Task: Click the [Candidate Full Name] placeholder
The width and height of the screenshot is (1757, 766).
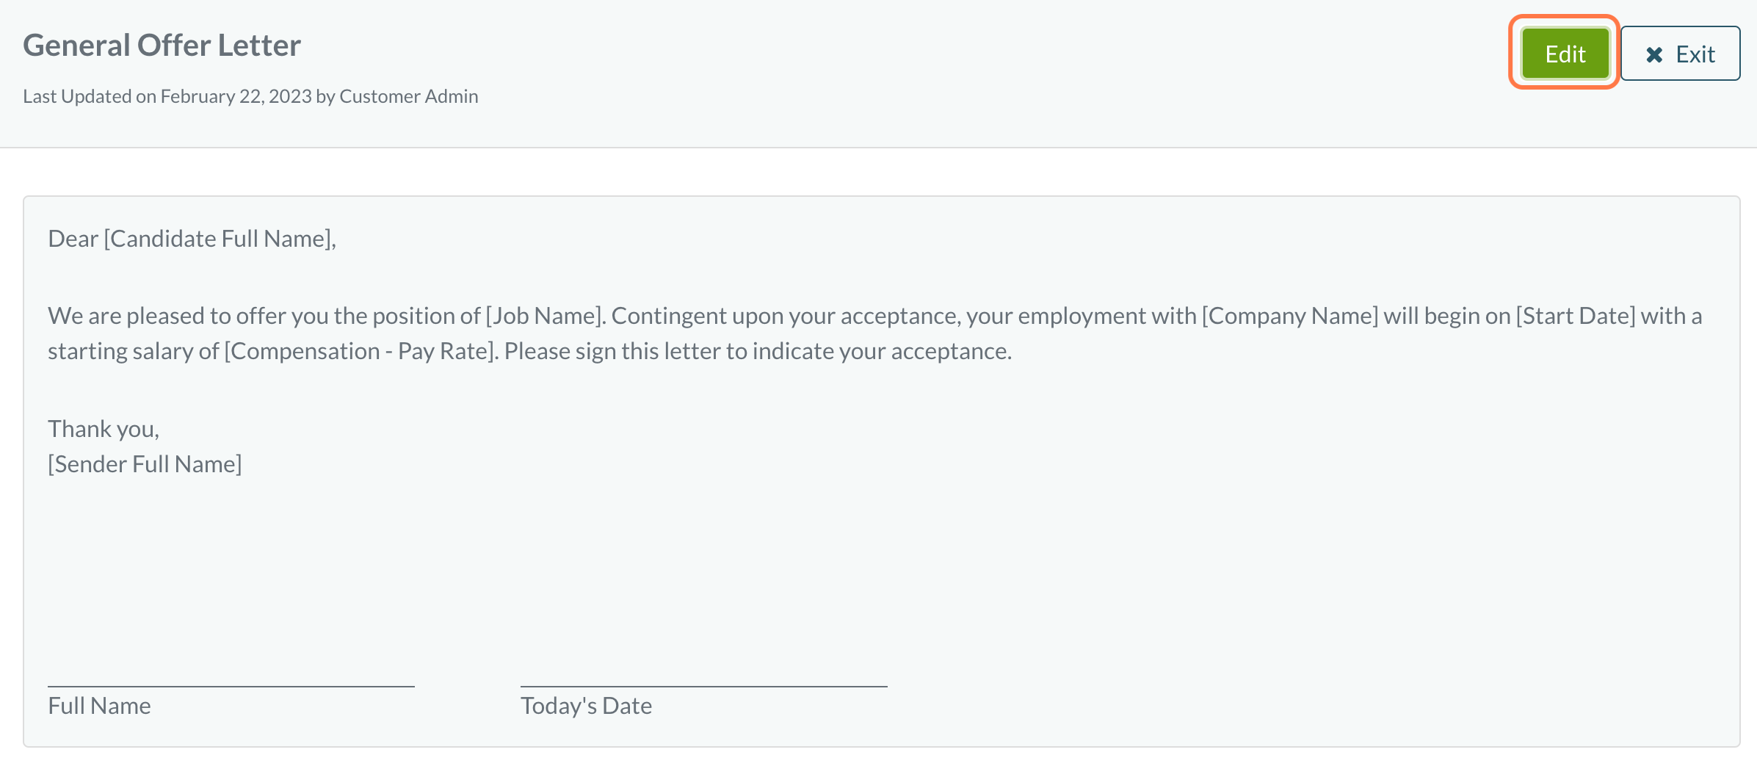Action: point(219,239)
